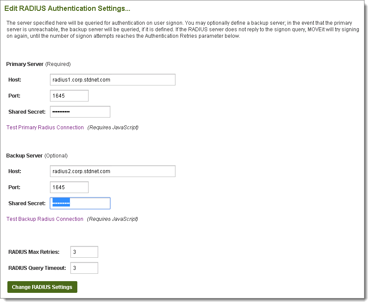Open Test Primary Radius Connection link
Screen dimensions: 371x305
(x=45, y=128)
